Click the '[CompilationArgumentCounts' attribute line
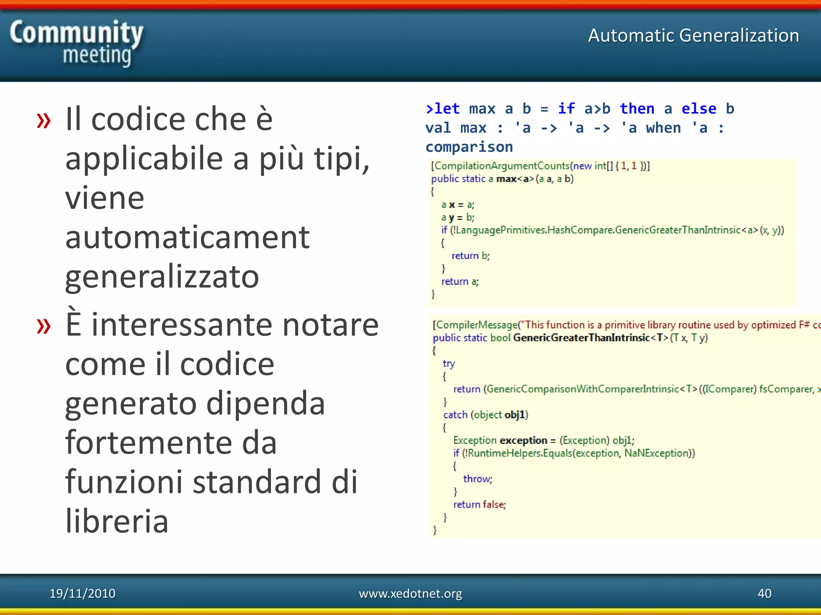The height and width of the screenshot is (615, 821). click(540, 166)
